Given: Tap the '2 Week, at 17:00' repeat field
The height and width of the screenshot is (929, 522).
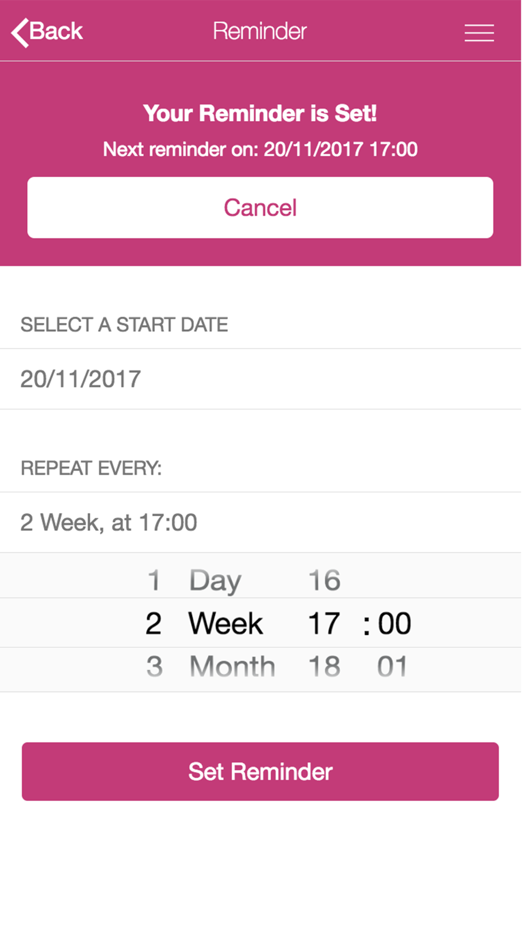Looking at the screenshot, I should (109, 522).
